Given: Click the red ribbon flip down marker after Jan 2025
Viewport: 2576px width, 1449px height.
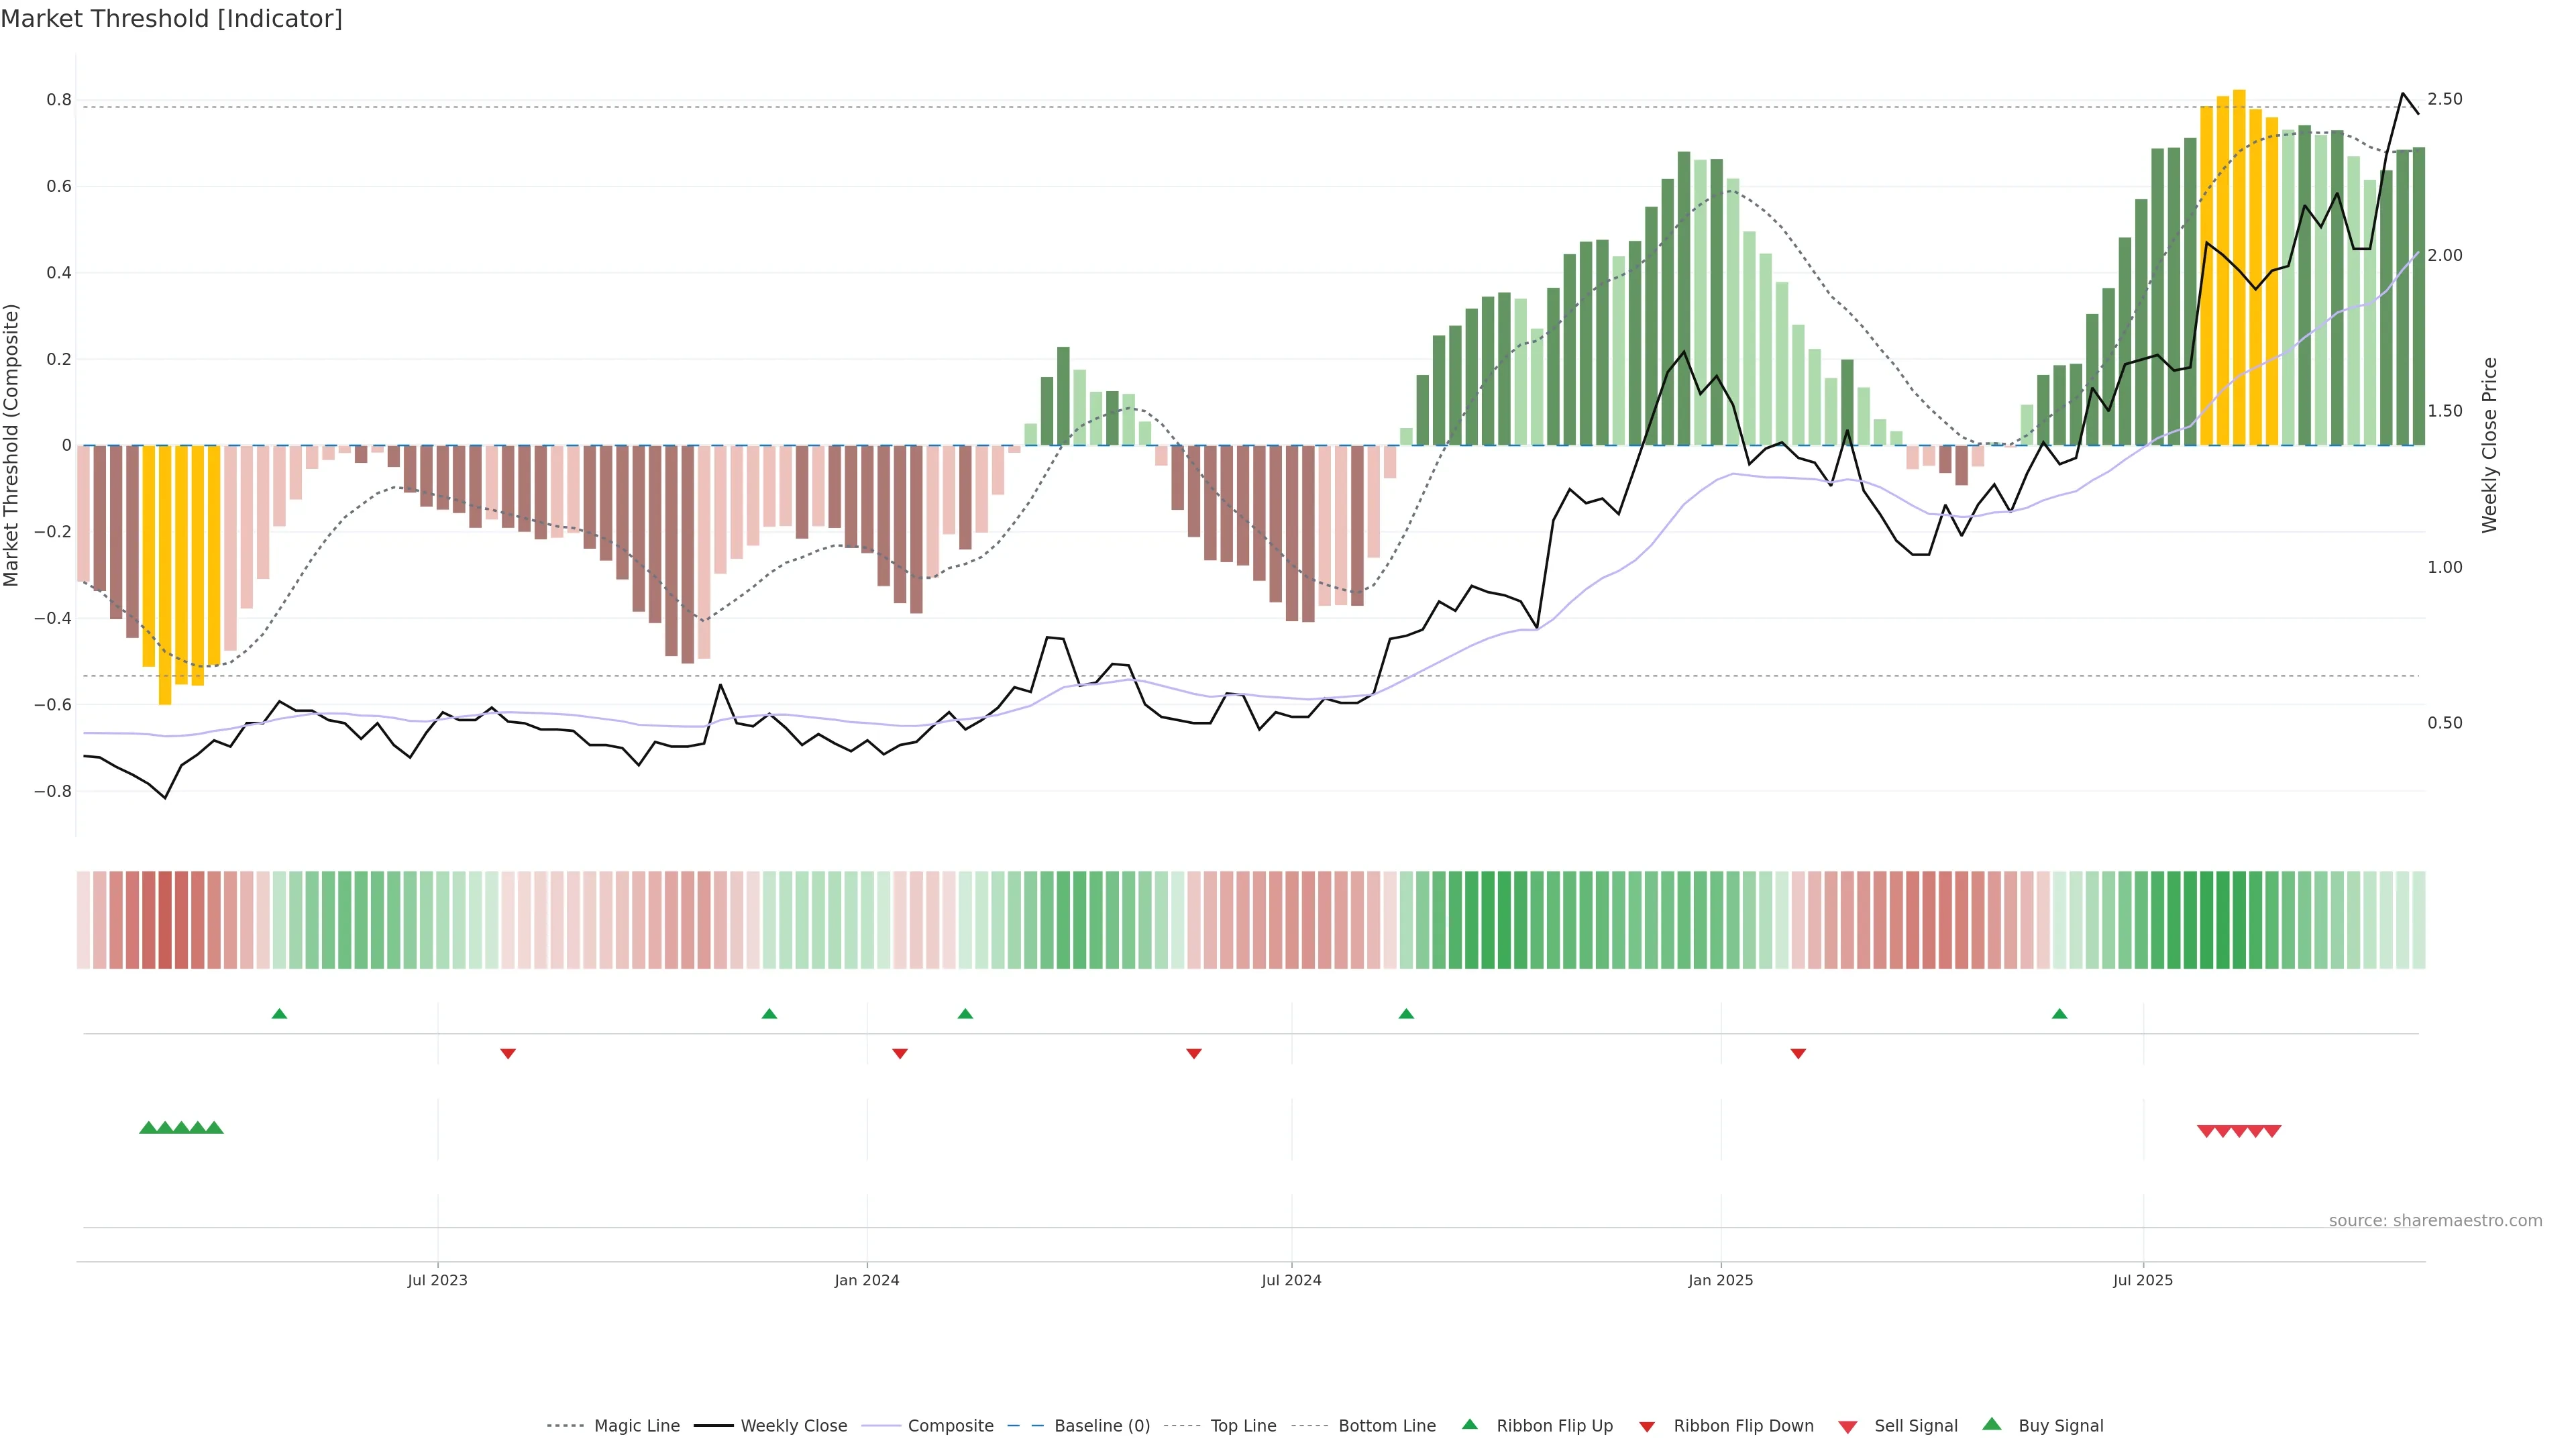Looking at the screenshot, I should click(1798, 1053).
